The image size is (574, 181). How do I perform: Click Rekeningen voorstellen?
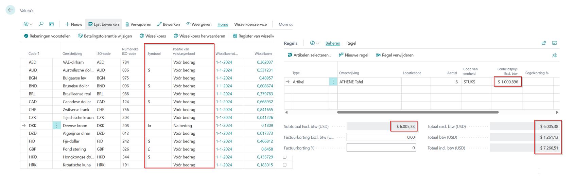47,36
